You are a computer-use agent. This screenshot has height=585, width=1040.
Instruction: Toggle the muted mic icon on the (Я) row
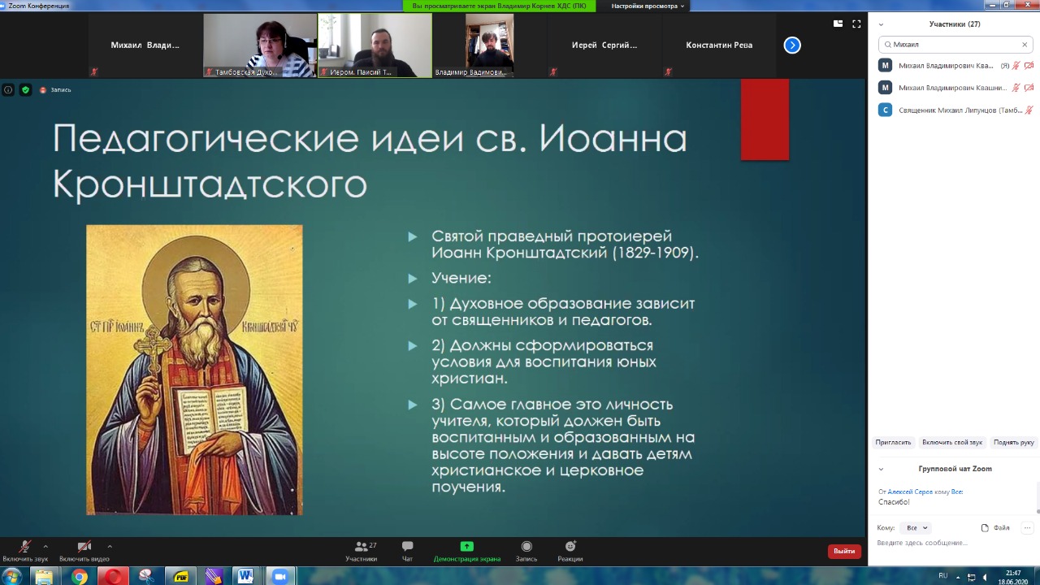[1016, 66]
